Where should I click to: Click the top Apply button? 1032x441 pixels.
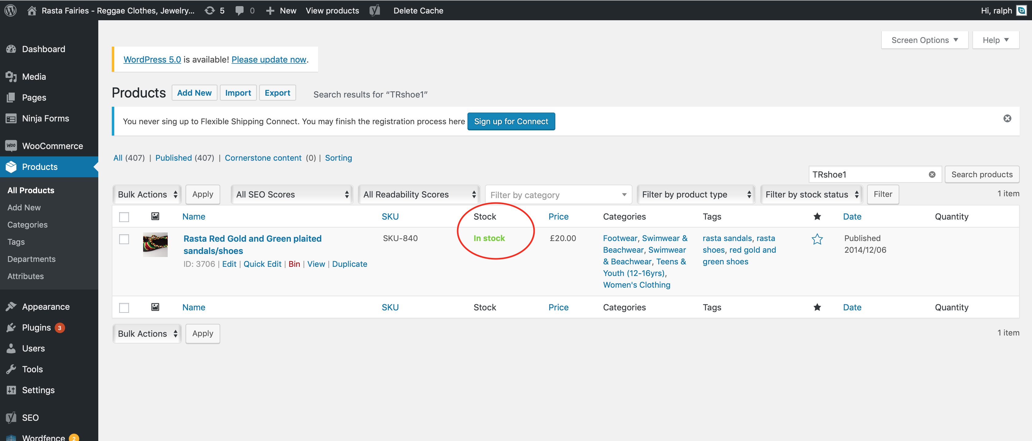[203, 194]
